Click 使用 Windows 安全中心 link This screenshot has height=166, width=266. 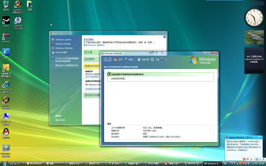(94, 45)
